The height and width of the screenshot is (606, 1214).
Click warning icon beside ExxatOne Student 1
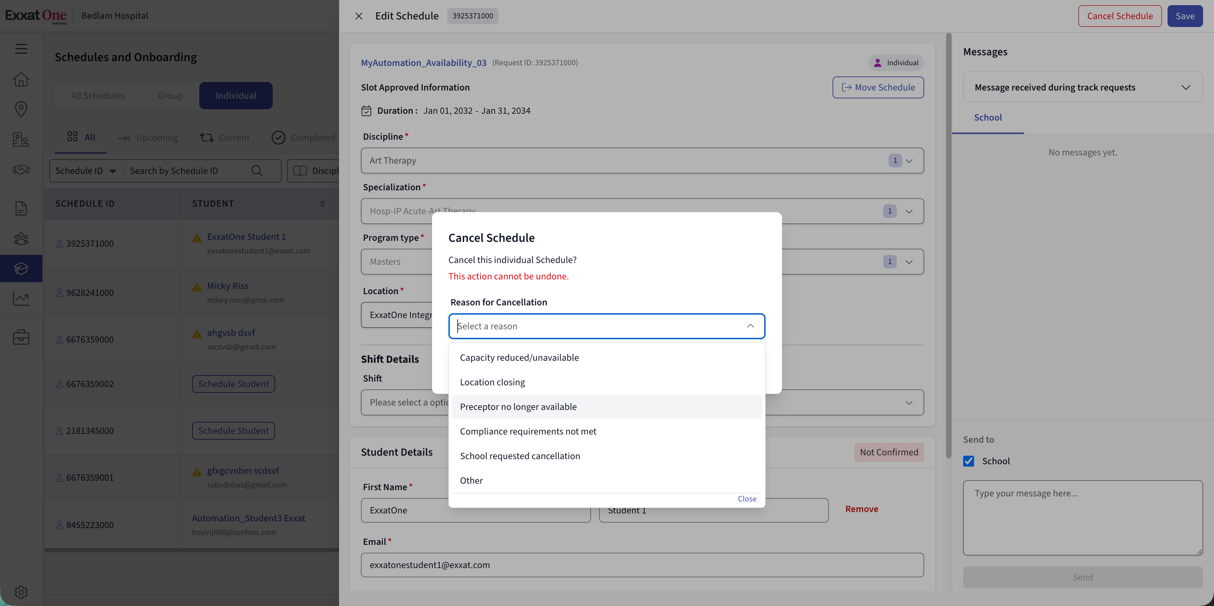pyautogui.click(x=197, y=238)
